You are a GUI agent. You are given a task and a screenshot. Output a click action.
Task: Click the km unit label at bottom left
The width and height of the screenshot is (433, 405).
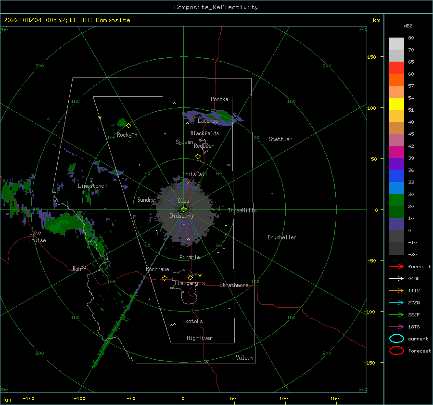pyautogui.click(x=7, y=400)
